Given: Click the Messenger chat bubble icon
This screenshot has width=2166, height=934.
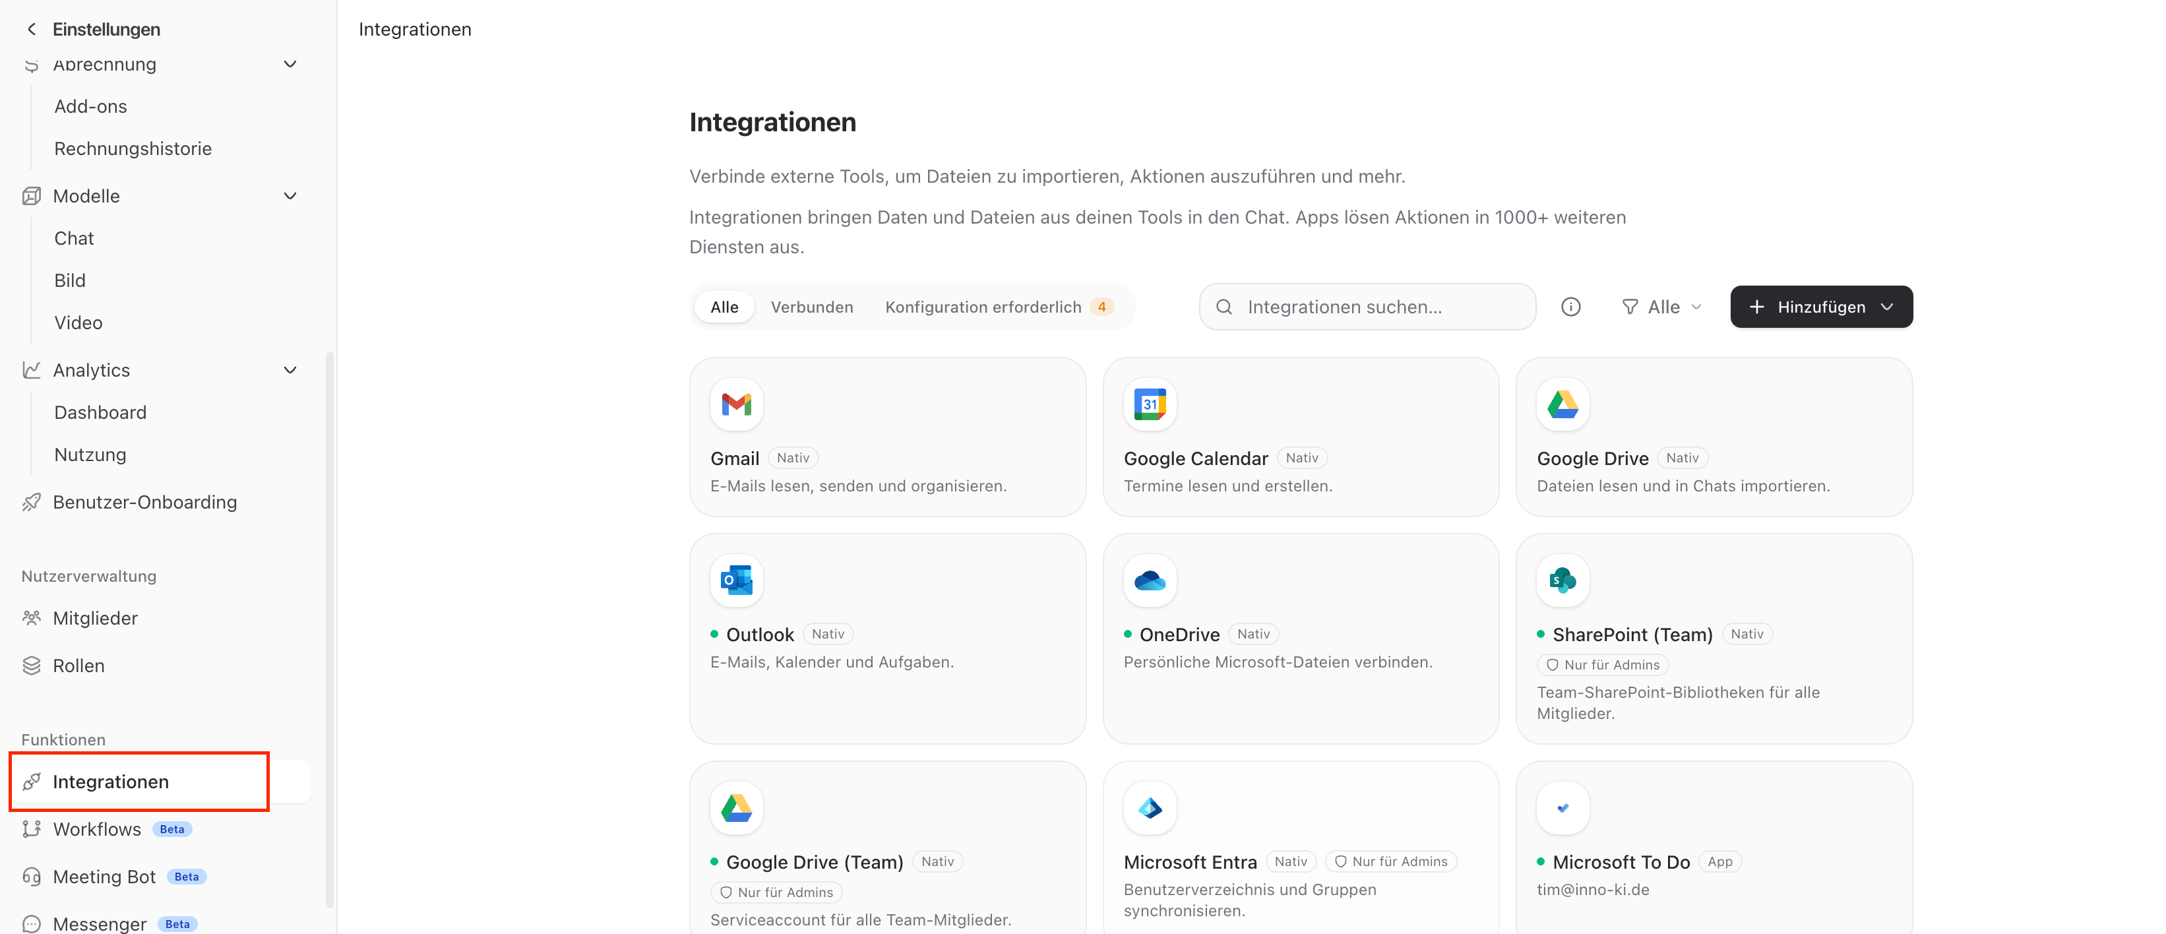Looking at the screenshot, I should click(31, 924).
